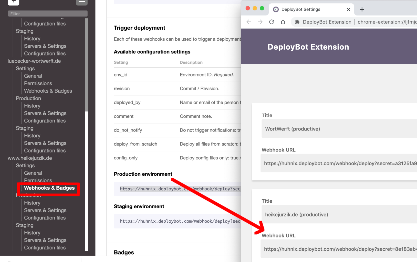This screenshot has width=417, height=262.
Task: Click the config_only setting row
Action: [x=177, y=158]
